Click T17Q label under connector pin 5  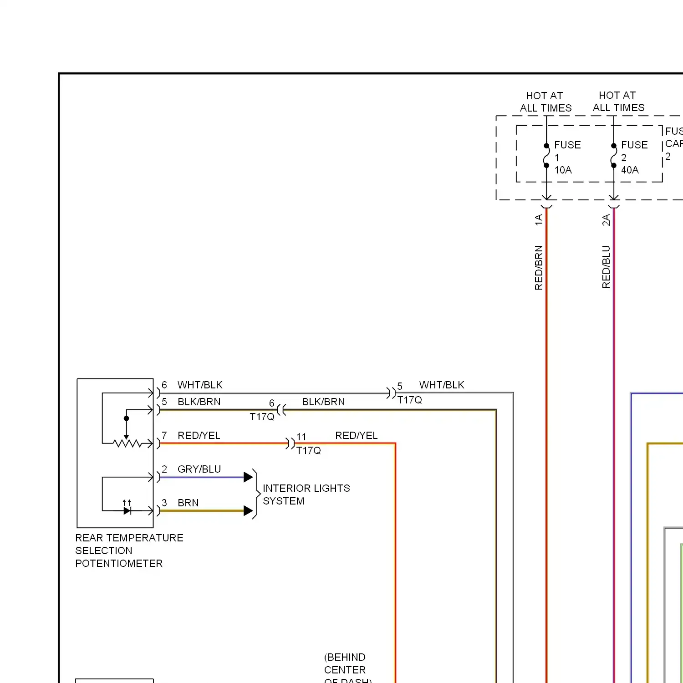pyautogui.click(x=409, y=400)
